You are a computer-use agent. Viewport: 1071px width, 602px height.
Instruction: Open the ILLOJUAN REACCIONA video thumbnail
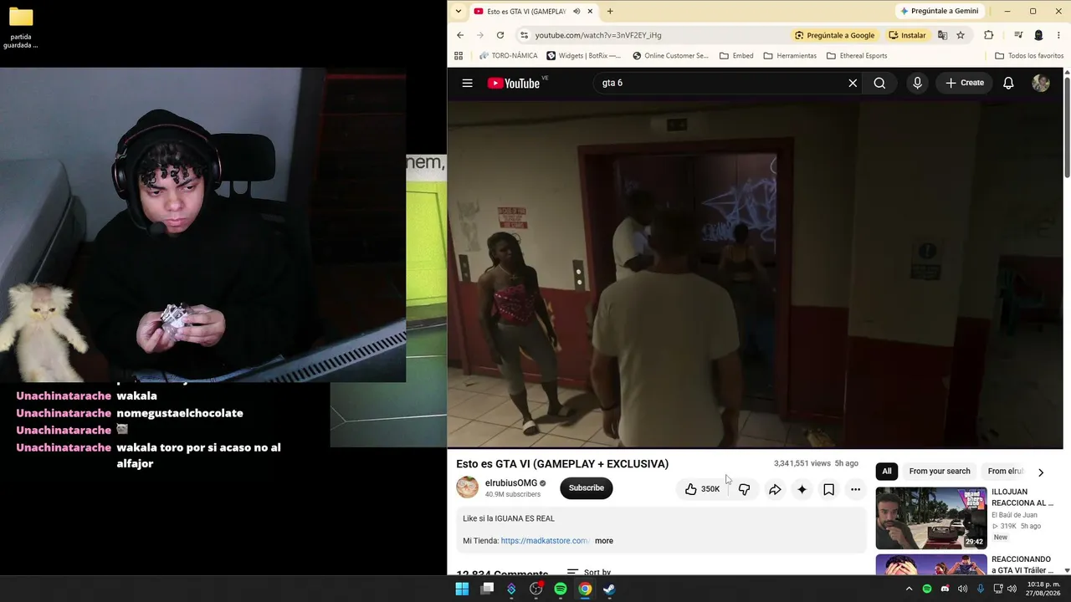[931, 518]
